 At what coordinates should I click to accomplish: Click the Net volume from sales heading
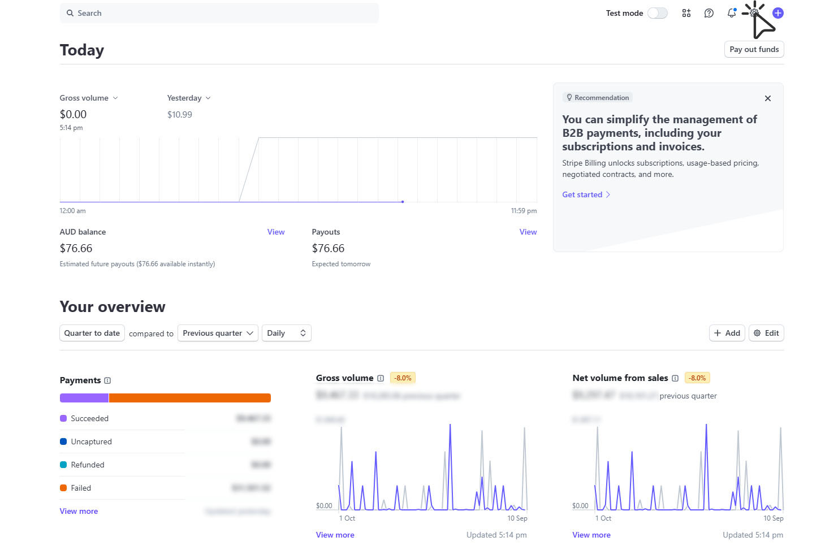click(x=620, y=378)
